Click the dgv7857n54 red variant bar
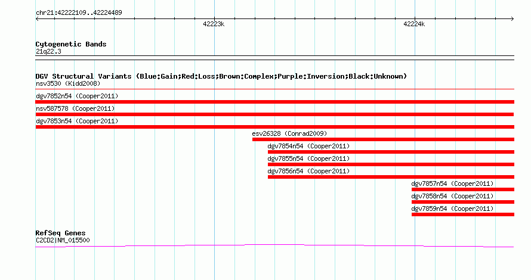 [x=463, y=189]
